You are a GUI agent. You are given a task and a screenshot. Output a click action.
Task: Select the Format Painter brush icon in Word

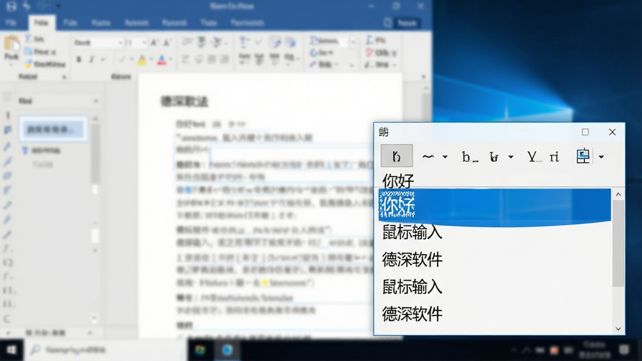pyautogui.click(x=28, y=65)
